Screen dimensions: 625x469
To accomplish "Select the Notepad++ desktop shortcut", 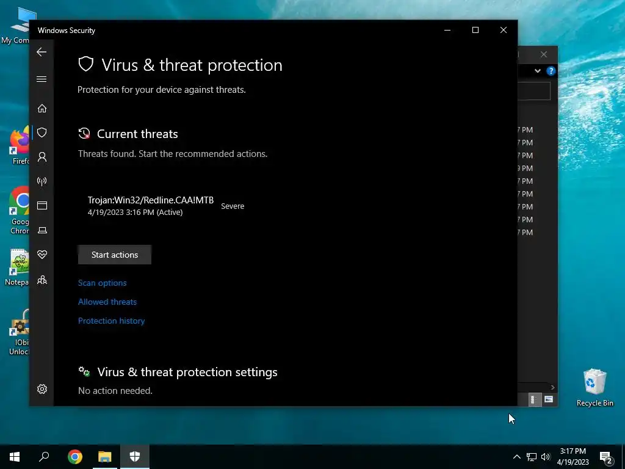I will (16, 267).
